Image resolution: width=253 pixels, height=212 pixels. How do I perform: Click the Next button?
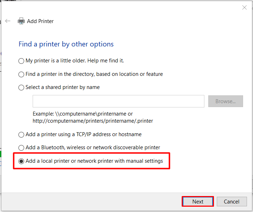198,202
